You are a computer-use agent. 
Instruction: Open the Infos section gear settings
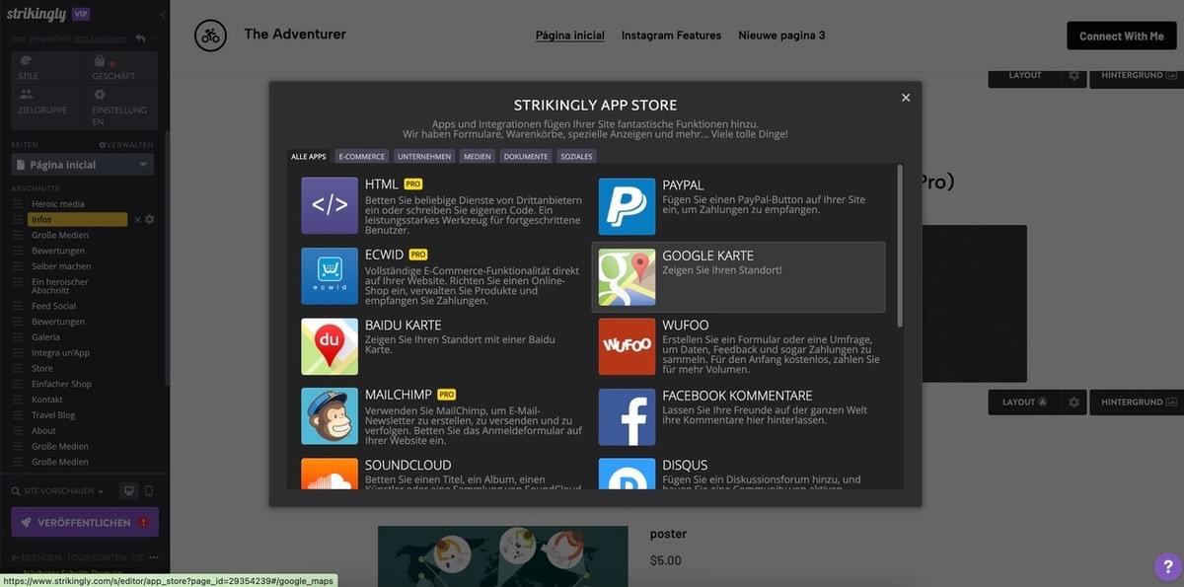(150, 219)
